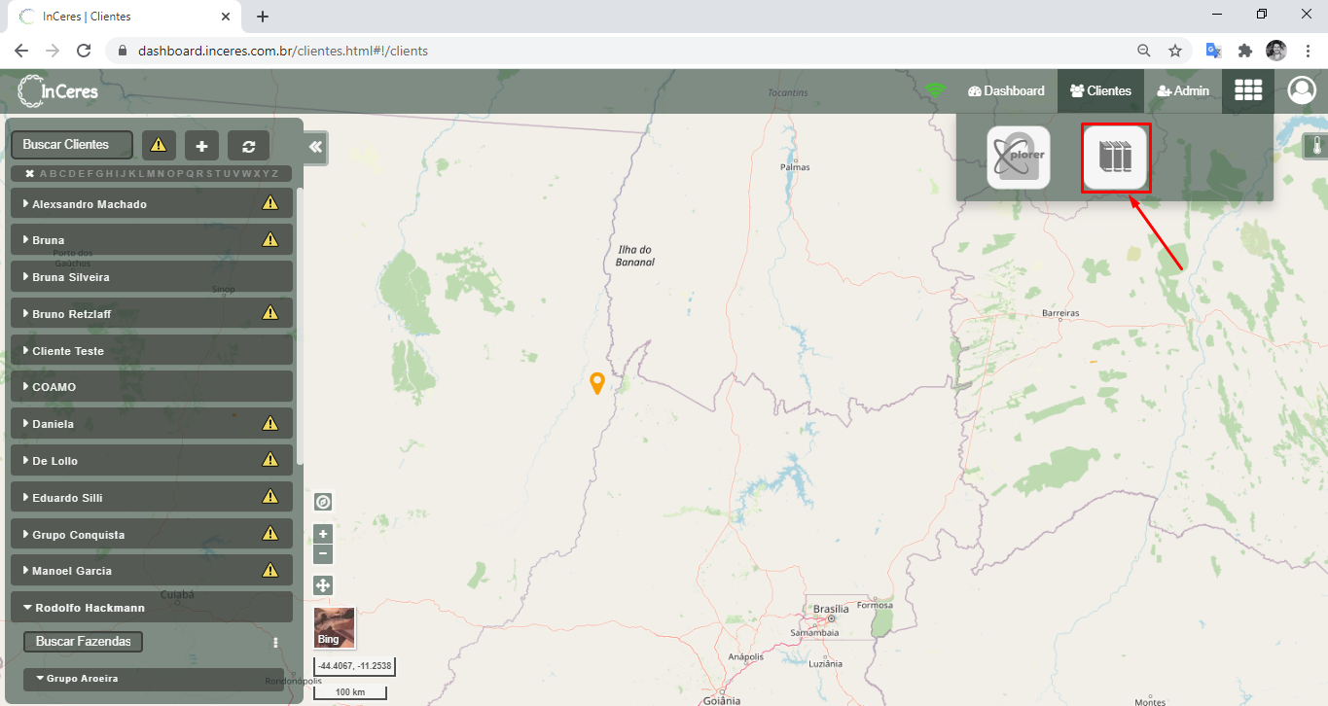Click warning icon on Bruna row
Screen dimensions: 1328x706
(x=270, y=239)
